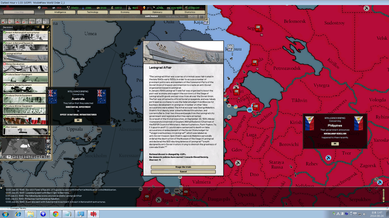
Task: Select the blue air unit near Rzhev
Action: click(x=328, y=157)
